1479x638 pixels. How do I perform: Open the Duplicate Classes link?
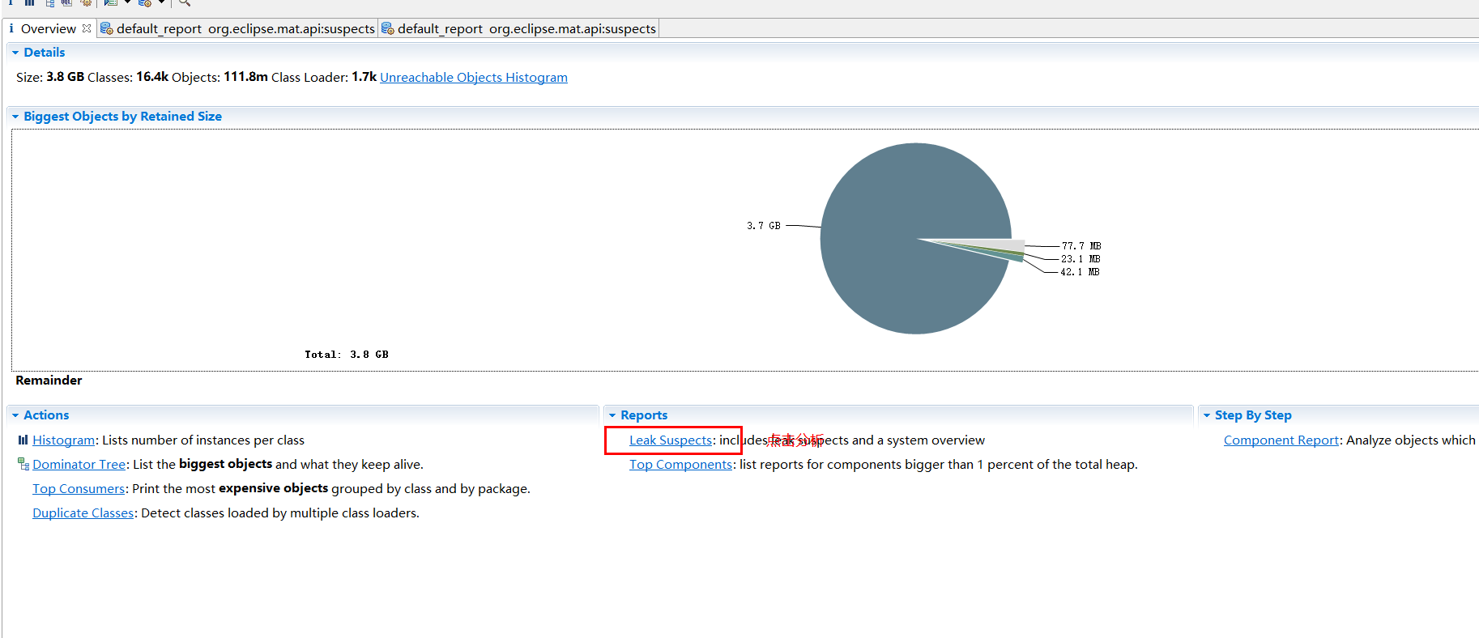point(83,513)
